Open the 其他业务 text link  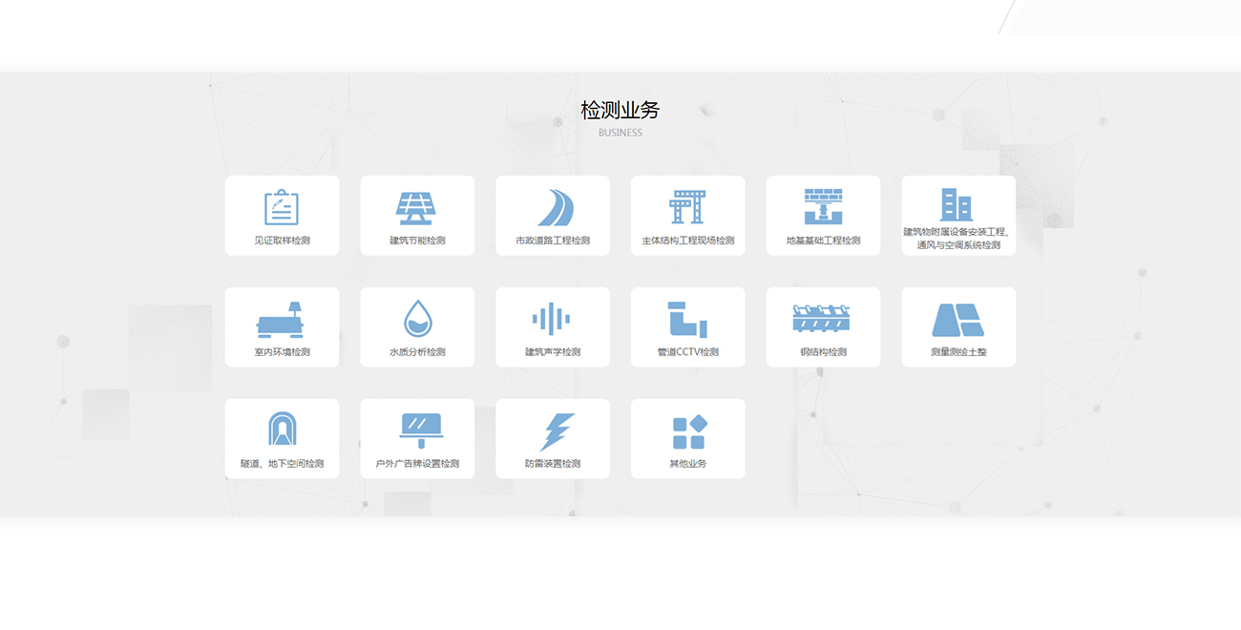click(x=687, y=464)
